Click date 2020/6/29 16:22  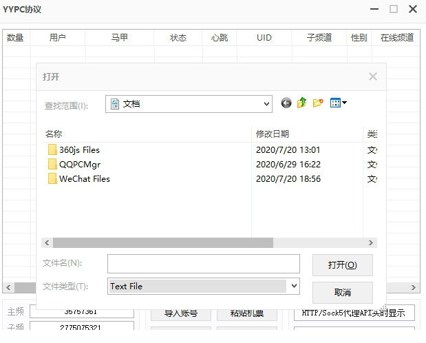[x=288, y=165]
